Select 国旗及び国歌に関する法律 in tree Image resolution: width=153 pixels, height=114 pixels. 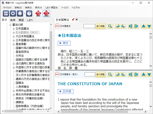pyautogui.click(x=32, y=59)
